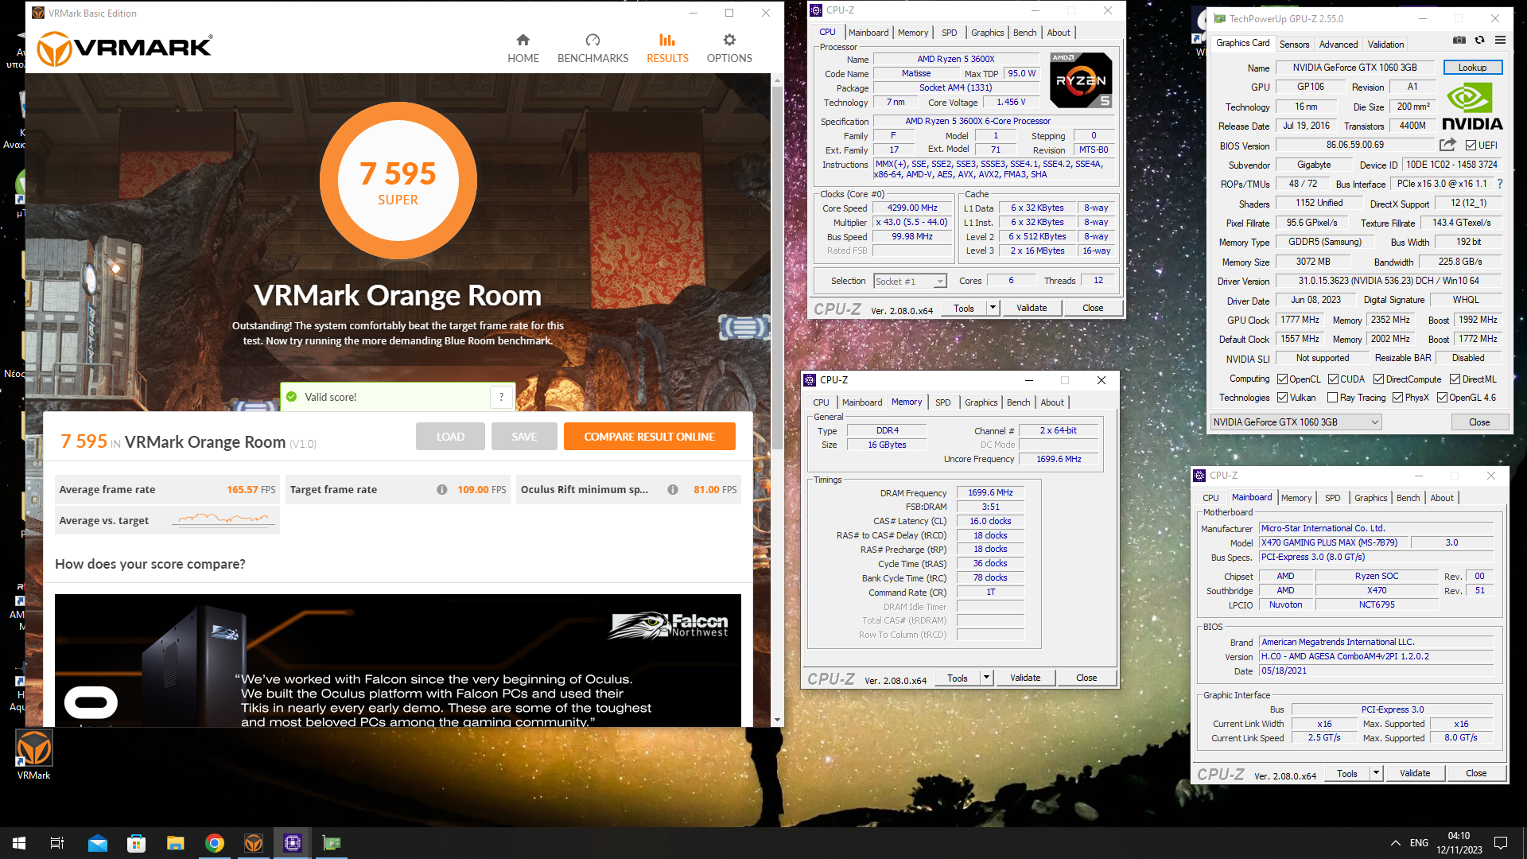Image resolution: width=1527 pixels, height=859 pixels.
Task: Click the Ryzen 5 logo in CPU-Z
Action: coord(1081,80)
